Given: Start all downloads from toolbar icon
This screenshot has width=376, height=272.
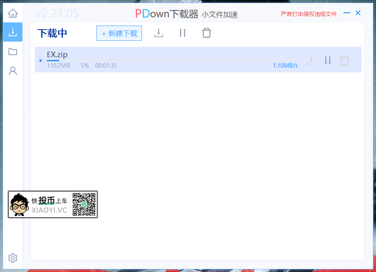Looking at the screenshot, I should point(158,33).
